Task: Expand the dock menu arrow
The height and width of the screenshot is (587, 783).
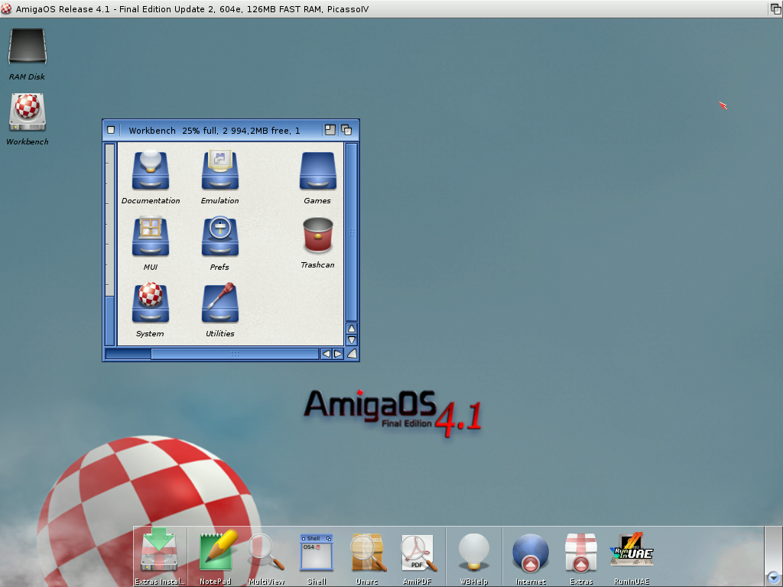Action: tap(773, 579)
